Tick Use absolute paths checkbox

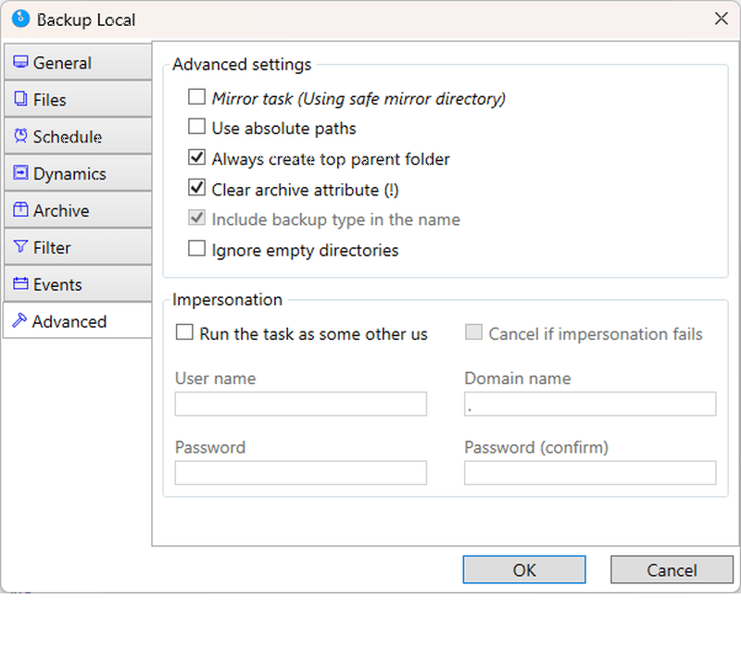pos(196,127)
